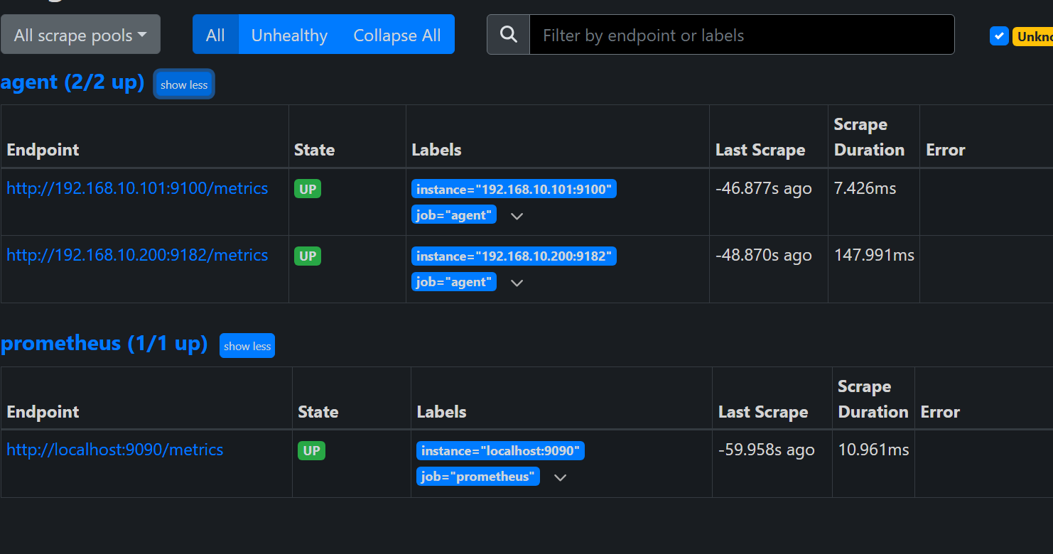Open http://192.168.10.200:9182/metrics endpoint link
Viewport: 1053px width, 554px height.
pyautogui.click(x=137, y=255)
